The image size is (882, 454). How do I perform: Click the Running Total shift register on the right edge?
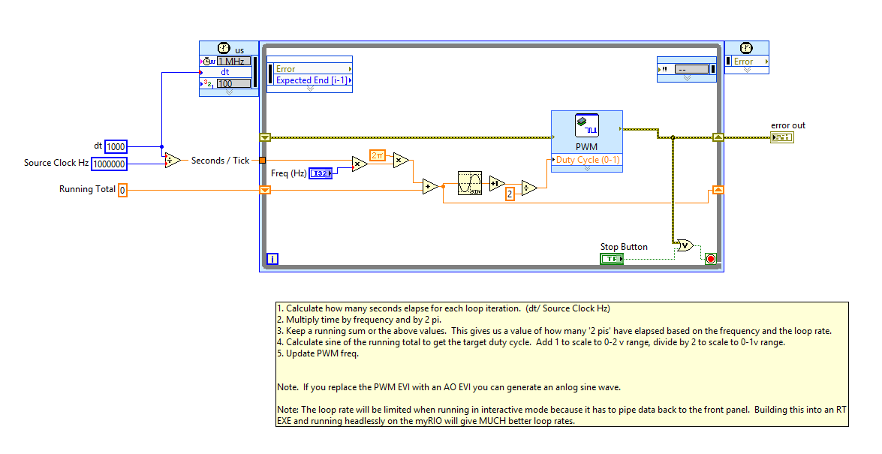coord(718,190)
